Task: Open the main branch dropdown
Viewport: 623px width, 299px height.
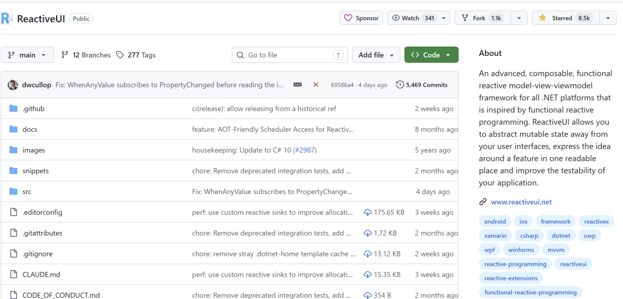Action: (x=28, y=55)
